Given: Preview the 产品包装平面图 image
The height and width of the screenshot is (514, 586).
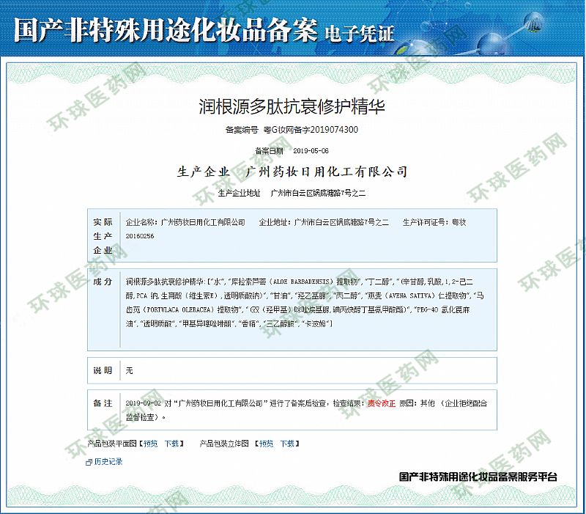Looking at the screenshot, I should pyautogui.click(x=150, y=444).
